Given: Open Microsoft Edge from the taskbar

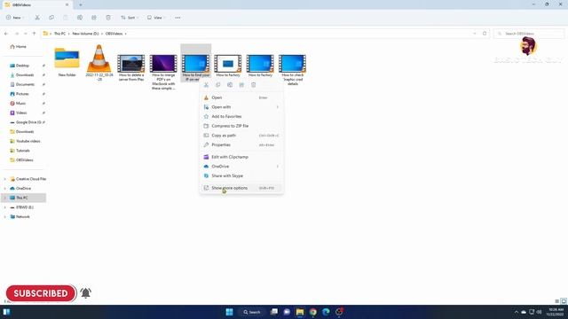Looking at the screenshot, I should coord(326,312).
